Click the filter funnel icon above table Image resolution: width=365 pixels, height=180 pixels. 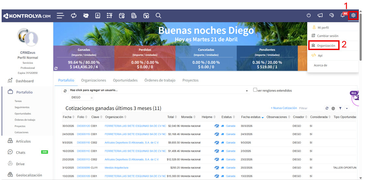click(340, 108)
